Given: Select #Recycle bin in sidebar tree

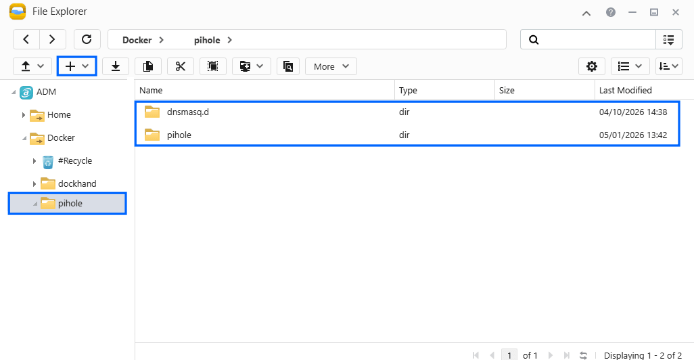Looking at the screenshot, I should pos(75,161).
